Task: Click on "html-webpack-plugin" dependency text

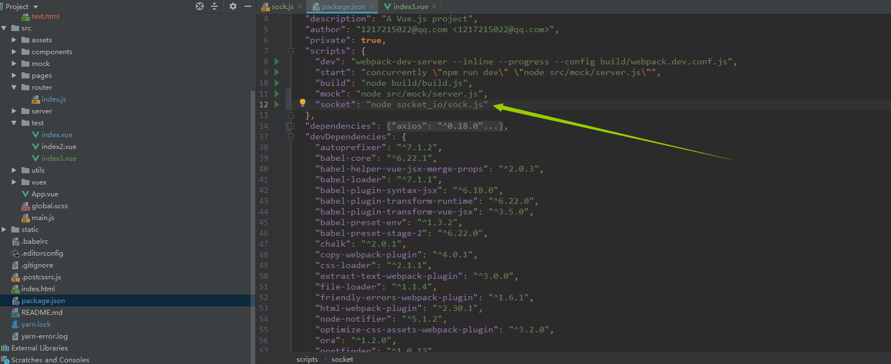Action: point(369,308)
